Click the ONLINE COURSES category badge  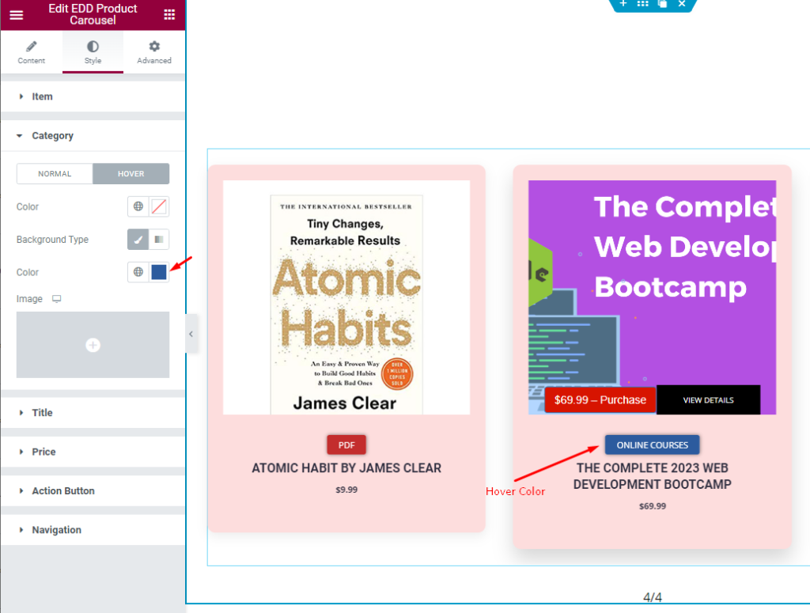(x=653, y=445)
